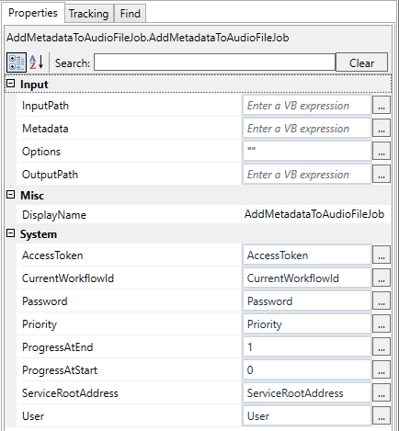Image resolution: width=399 pixels, height=431 pixels.
Task: Collapse the Input category
Action: (x=11, y=84)
